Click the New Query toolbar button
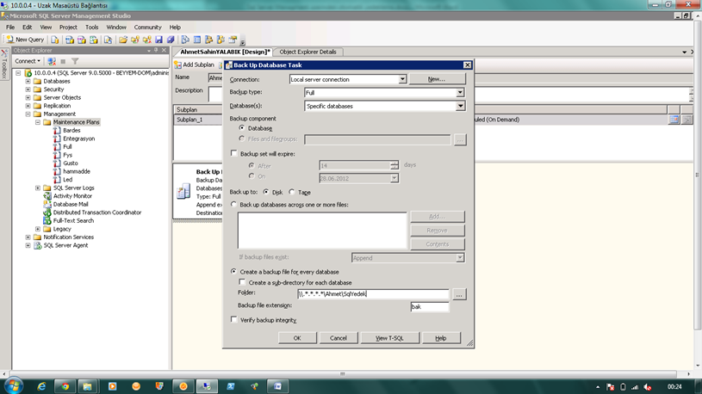The height and width of the screenshot is (394, 702). coord(25,40)
